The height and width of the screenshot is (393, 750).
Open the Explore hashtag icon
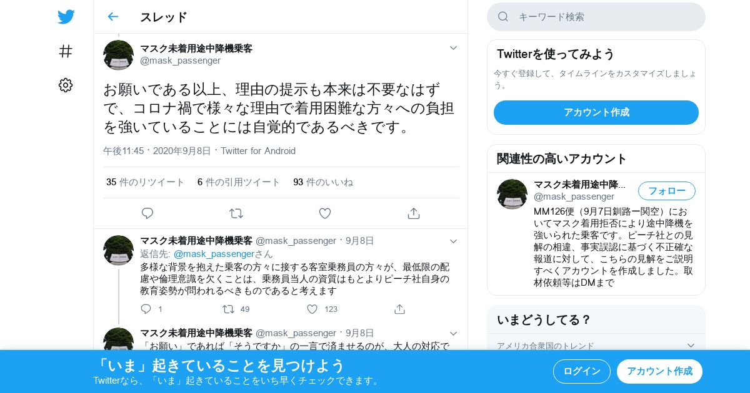[x=66, y=51]
